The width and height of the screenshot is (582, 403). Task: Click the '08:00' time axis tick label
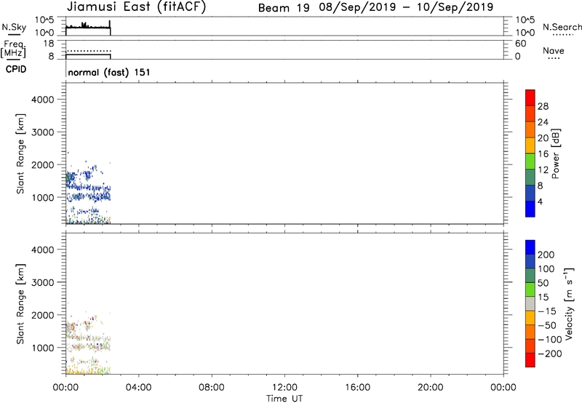click(x=212, y=388)
